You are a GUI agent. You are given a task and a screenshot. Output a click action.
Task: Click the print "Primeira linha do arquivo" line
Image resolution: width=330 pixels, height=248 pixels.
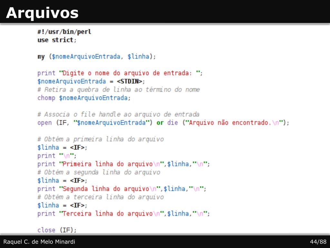click(123, 164)
